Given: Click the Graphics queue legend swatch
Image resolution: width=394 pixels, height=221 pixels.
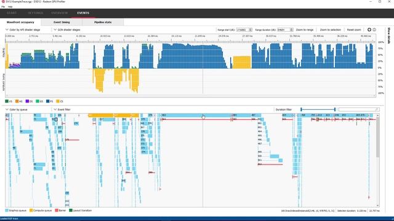Looking at the screenshot, I should point(7,211).
